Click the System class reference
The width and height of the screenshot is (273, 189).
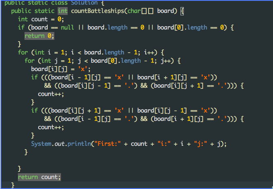[41, 144]
